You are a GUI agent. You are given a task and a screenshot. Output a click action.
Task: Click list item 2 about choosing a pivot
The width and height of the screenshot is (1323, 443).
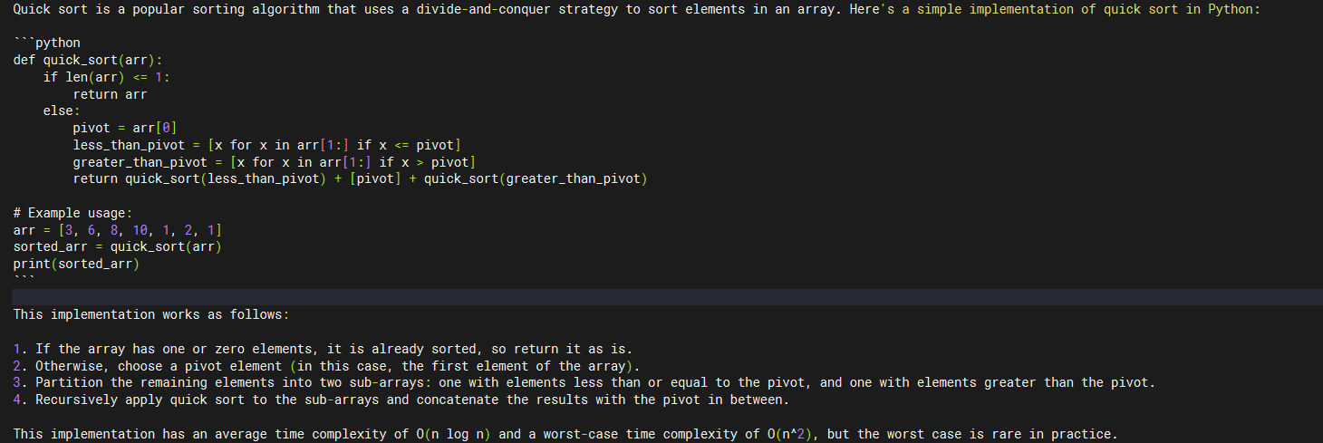[x=326, y=366]
